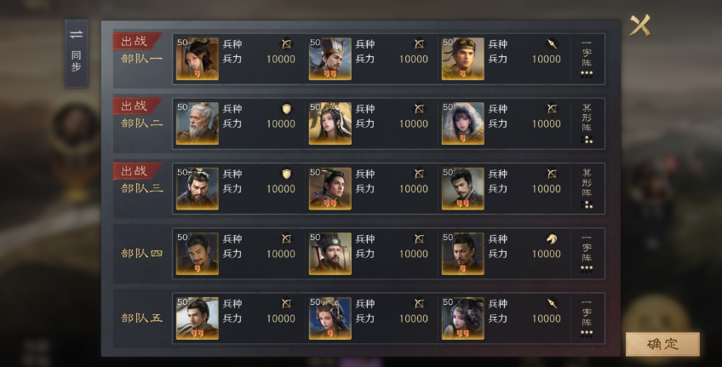Viewport: 722px width, 367px height.
Task: Select the 部队五 row label
Action: pyautogui.click(x=141, y=318)
